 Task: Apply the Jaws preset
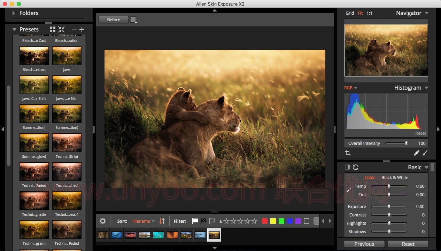[x=67, y=56]
